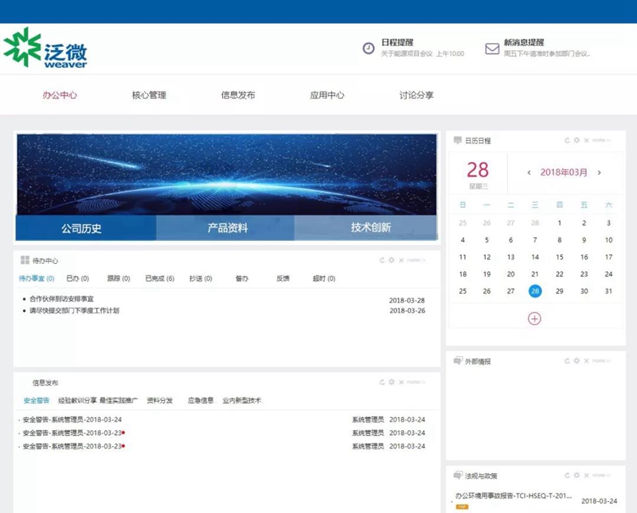Click the add schedule plus icon
The image size is (637, 513).
[x=534, y=319]
